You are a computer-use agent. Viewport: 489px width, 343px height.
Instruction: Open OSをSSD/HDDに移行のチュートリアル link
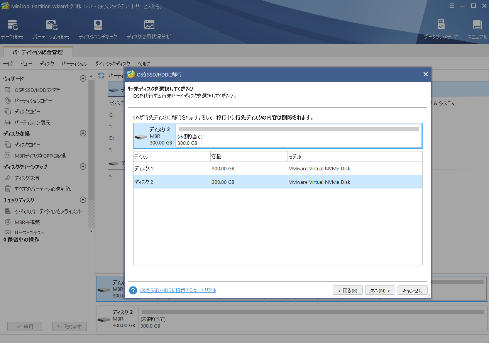point(178,290)
